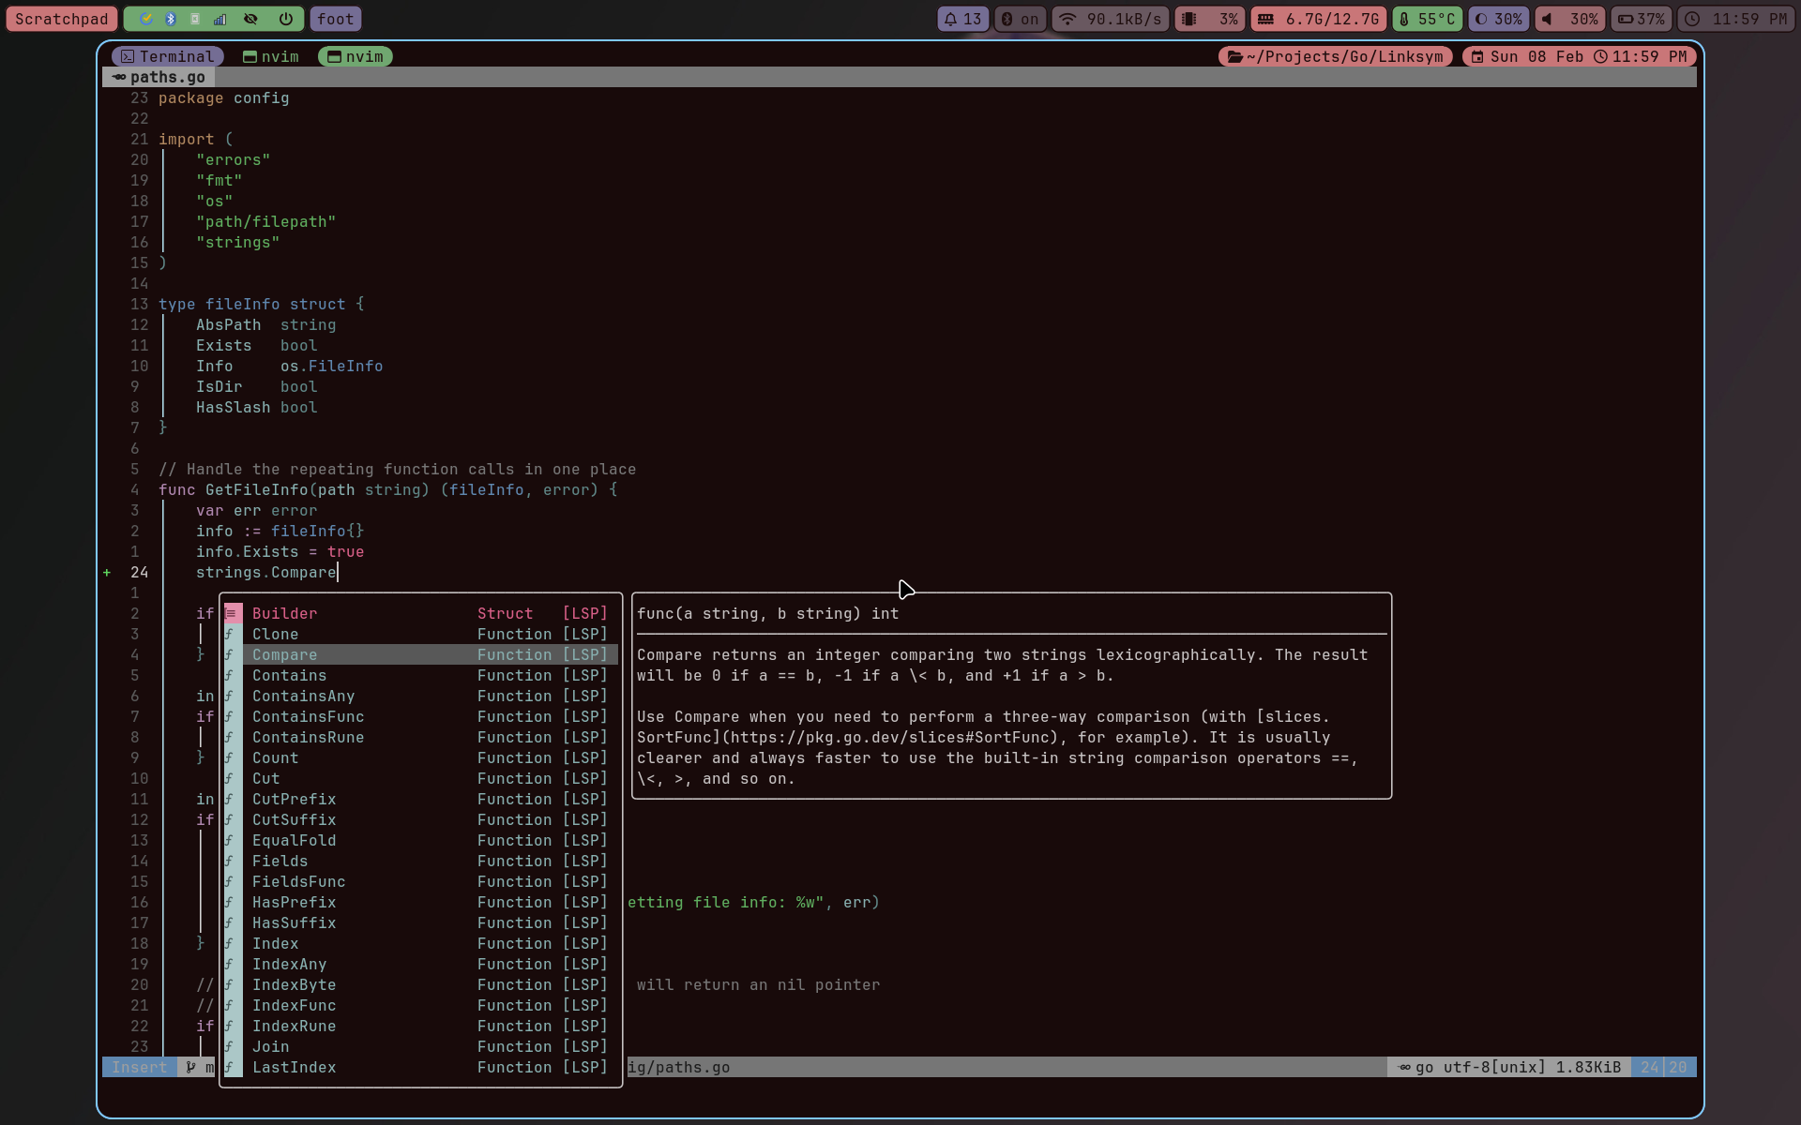
Task: Click the top bar clock showing 11:59 PM
Action: pos(1736,19)
